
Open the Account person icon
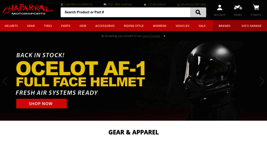coord(220,8)
